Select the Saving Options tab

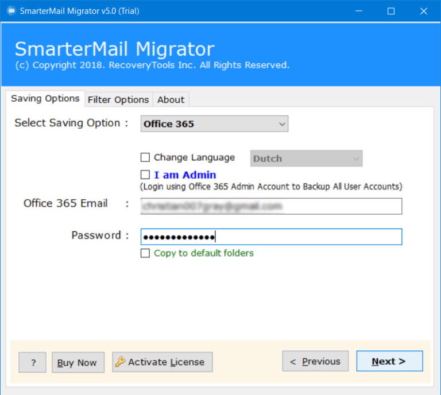coord(45,98)
